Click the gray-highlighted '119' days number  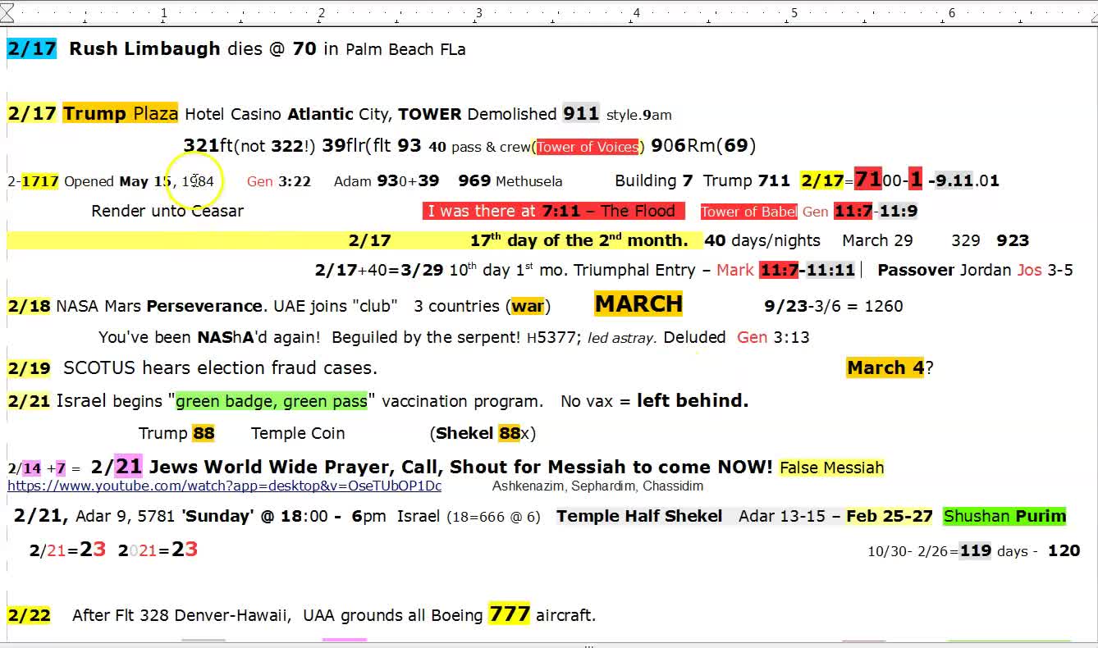[x=976, y=550]
